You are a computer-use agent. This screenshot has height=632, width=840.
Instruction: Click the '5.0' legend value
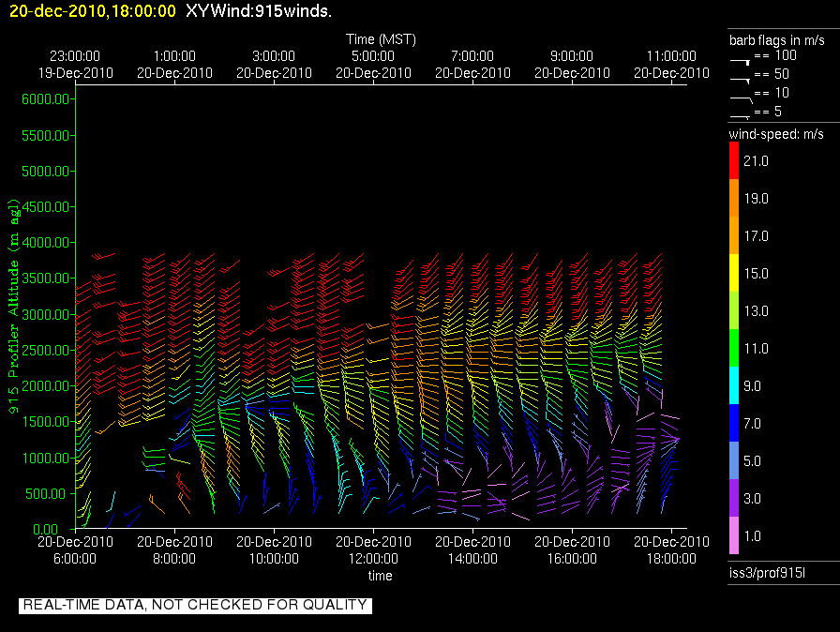[x=752, y=461]
